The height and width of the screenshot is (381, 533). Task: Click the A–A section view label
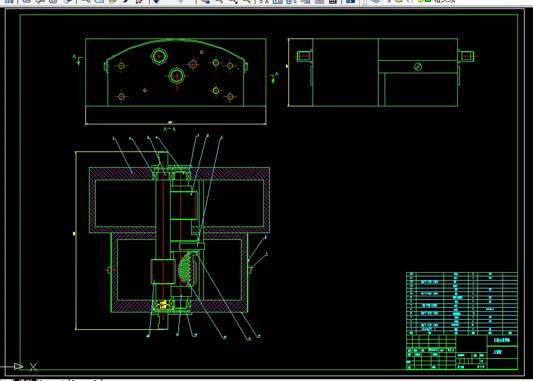(x=169, y=129)
